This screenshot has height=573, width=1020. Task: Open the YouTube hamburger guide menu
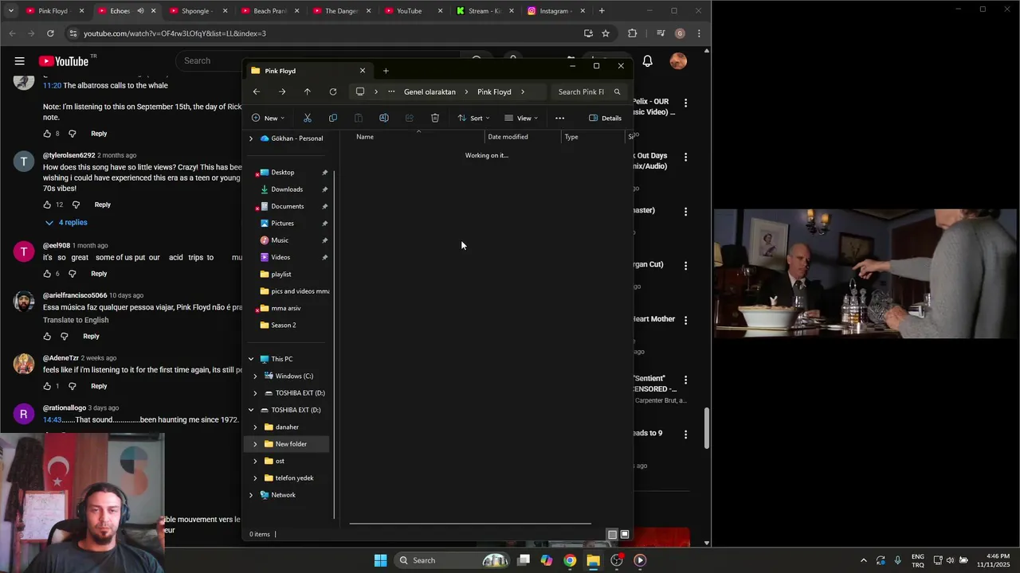point(19,61)
